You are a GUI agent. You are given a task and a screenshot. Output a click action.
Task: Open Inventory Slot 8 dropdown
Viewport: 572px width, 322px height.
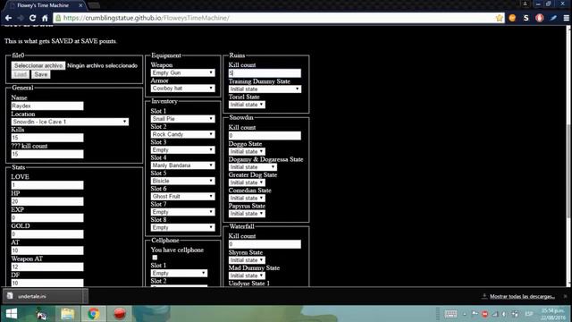pos(182,227)
